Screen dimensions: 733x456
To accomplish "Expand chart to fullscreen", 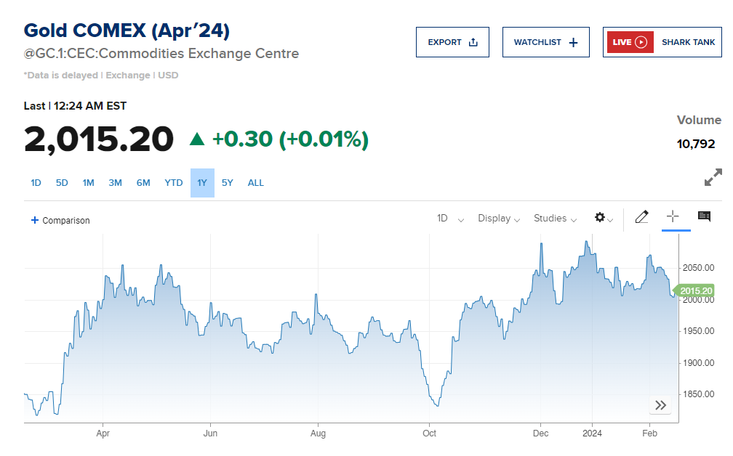I will click(x=713, y=177).
